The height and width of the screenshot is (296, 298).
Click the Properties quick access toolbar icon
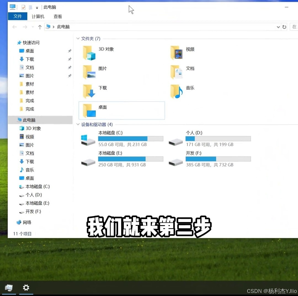[23, 7]
